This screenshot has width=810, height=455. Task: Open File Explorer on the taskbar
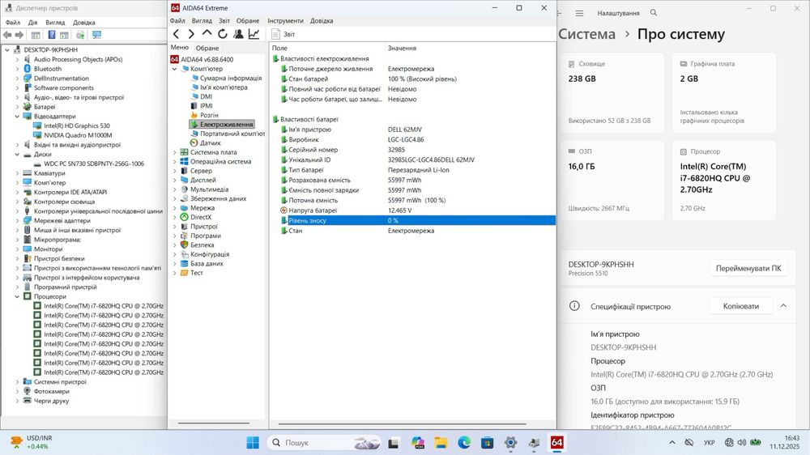[x=441, y=443]
